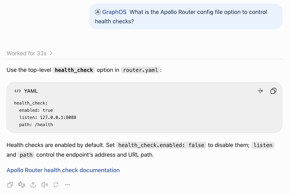Click the 'path' inline code chip
291x194 pixels.
click(26, 155)
